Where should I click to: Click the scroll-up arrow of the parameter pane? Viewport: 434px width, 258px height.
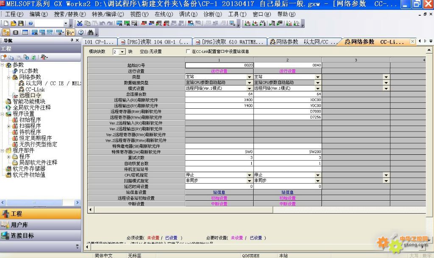(429, 51)
